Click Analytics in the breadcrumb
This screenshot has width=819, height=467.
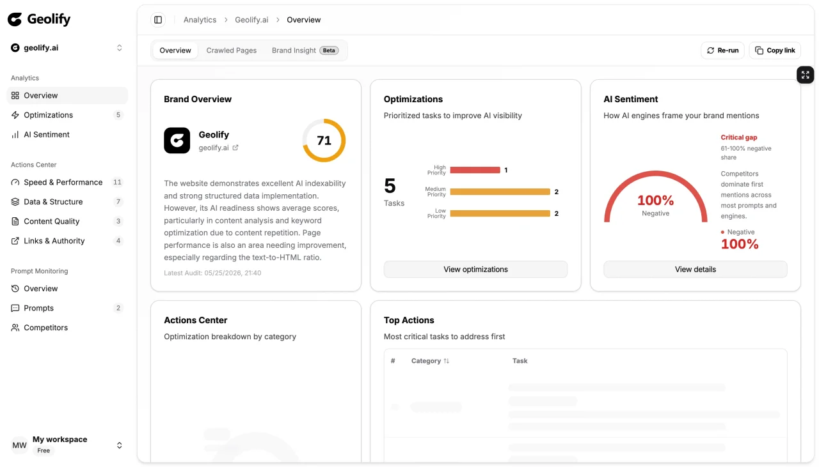pos(200,20)
